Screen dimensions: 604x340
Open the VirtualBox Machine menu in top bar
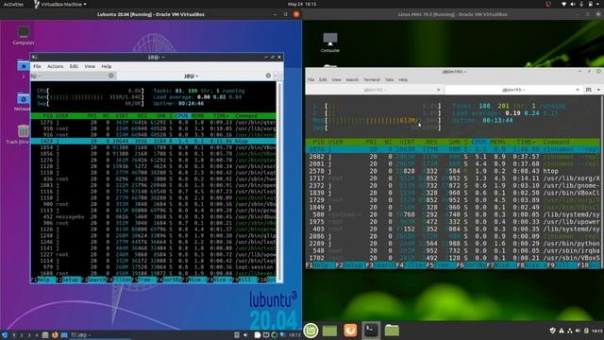60,4
